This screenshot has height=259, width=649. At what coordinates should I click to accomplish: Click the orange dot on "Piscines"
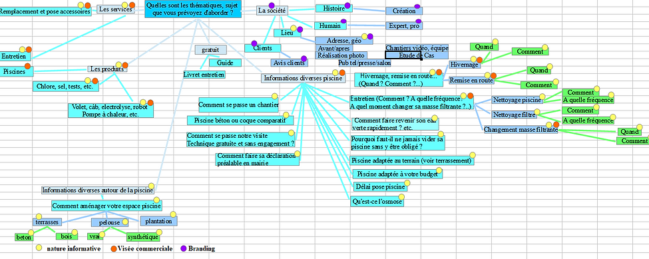point(28,66)
